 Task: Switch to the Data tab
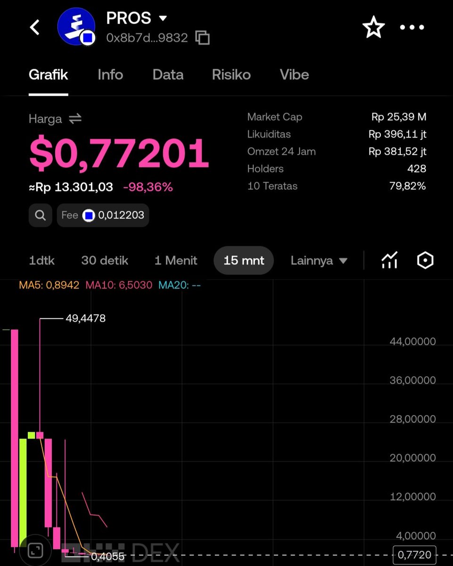tap(168, 75)
